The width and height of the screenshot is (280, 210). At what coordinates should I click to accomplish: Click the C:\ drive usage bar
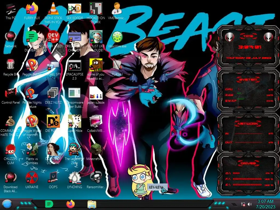coord(249,173)
